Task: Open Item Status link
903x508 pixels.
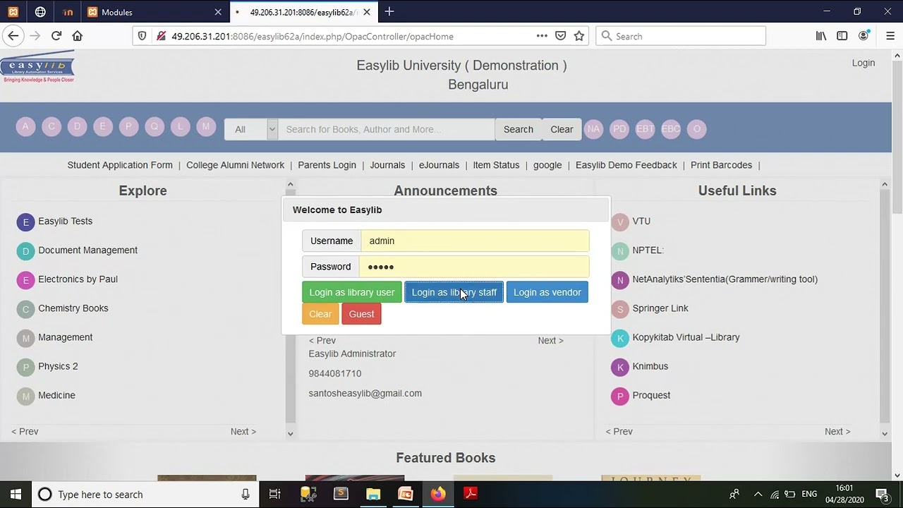Action: click(x=496, y=165)
